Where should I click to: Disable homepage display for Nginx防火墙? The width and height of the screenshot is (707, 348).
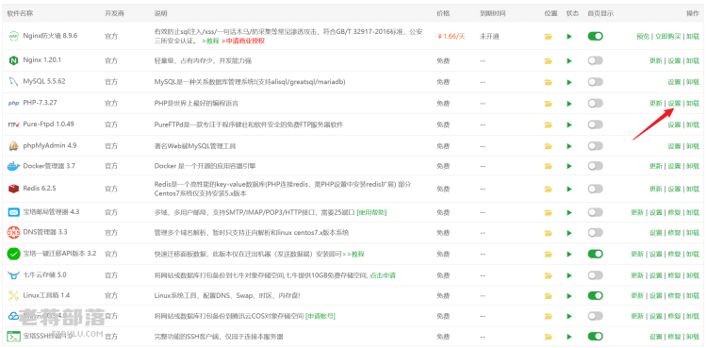[595, 36]
